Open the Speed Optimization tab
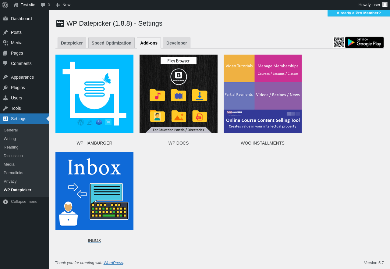The image size is (390, 269). click(x=112, y=43)
